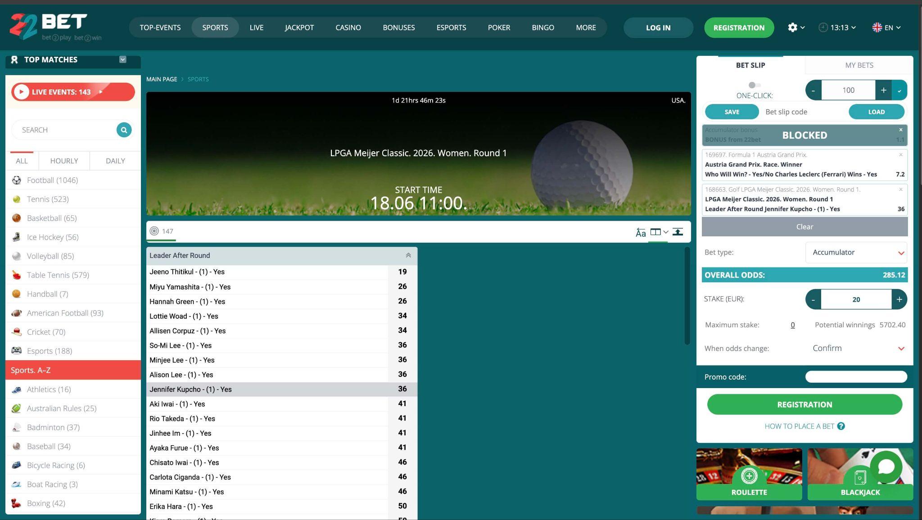This screenshot has height=520, width=922.
Task: Switch to the Daily tab
Action: pos(115,161)
